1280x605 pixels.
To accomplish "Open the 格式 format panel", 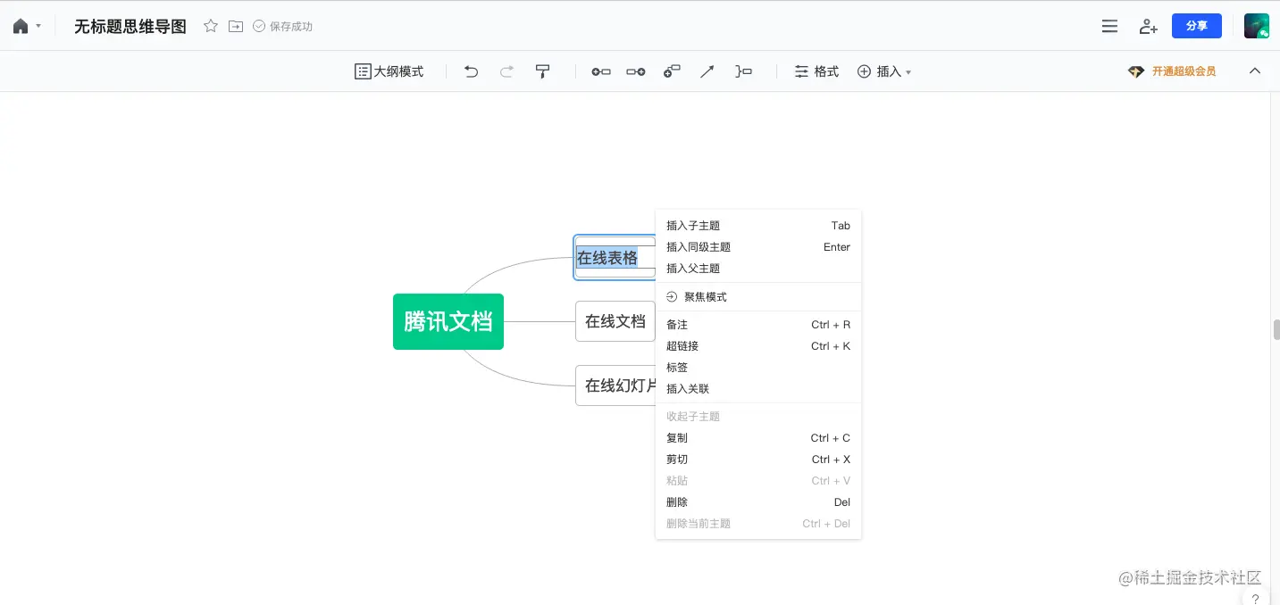I will pos(817,71).
